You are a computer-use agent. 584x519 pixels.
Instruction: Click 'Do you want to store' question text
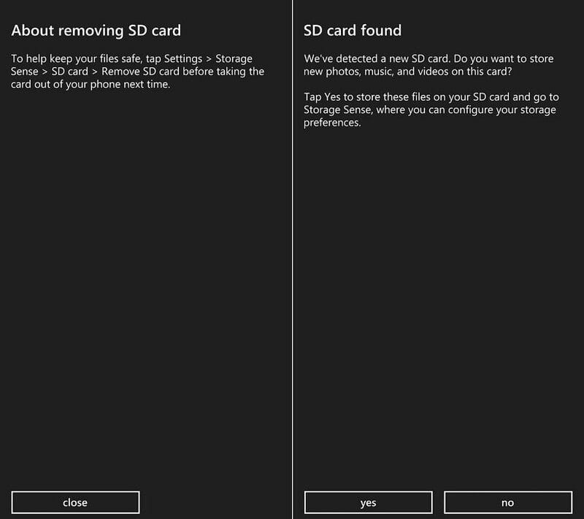point(504,58)
